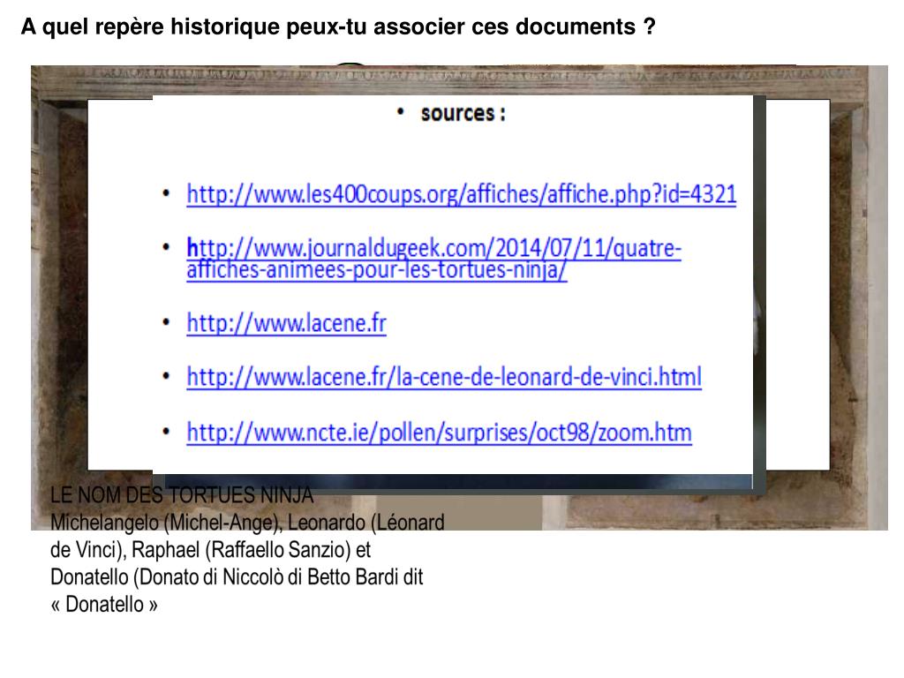Viewport: 904px width, 678px height.
Task: Click the 'LE NOM DES TORTUES NINJA' caption
Action: (182, 494)
